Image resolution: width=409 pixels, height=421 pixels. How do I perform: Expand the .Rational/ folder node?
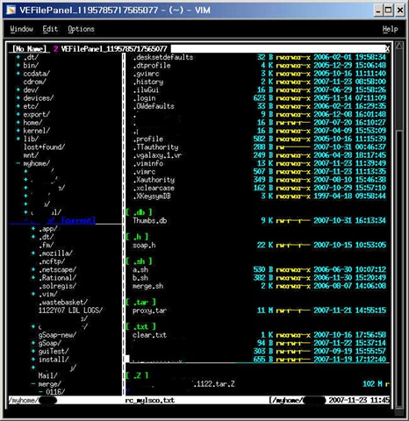pos(33,278)
